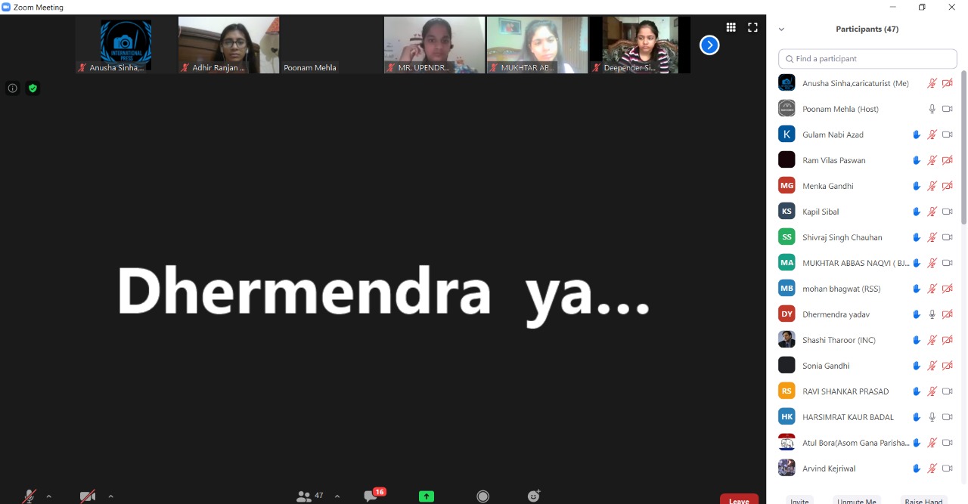Click the green encryption shield icon

click(33, 88)
